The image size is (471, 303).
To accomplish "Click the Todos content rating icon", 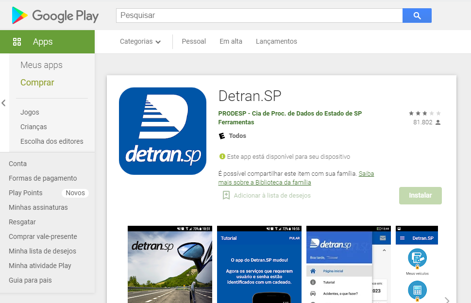I will (222, 136).
